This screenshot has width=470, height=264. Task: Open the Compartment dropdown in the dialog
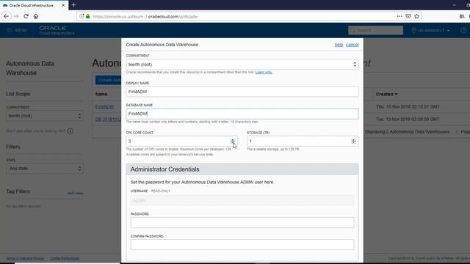coord(242,65)
